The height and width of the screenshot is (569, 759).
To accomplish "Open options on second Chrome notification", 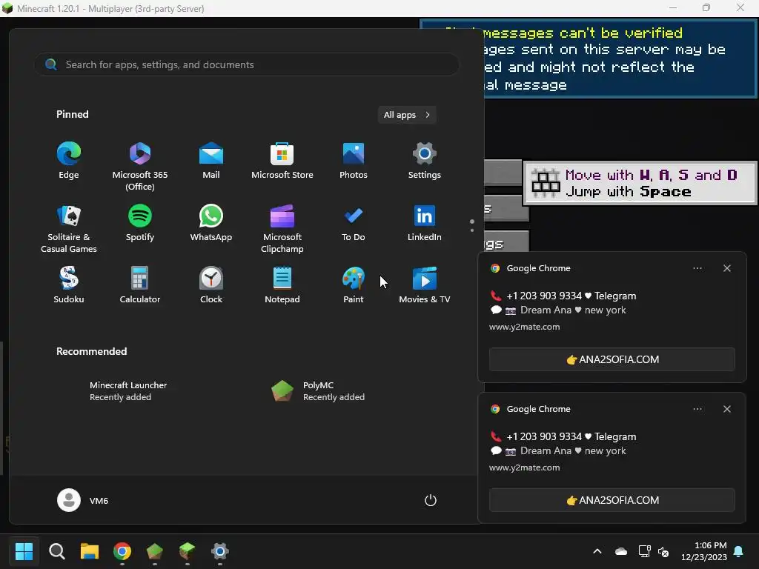I will click(697, 409).
